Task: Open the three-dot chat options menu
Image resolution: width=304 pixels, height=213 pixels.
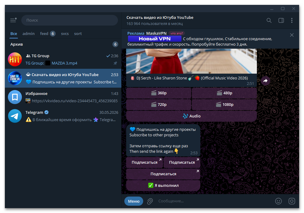Action: click(292, 20)
